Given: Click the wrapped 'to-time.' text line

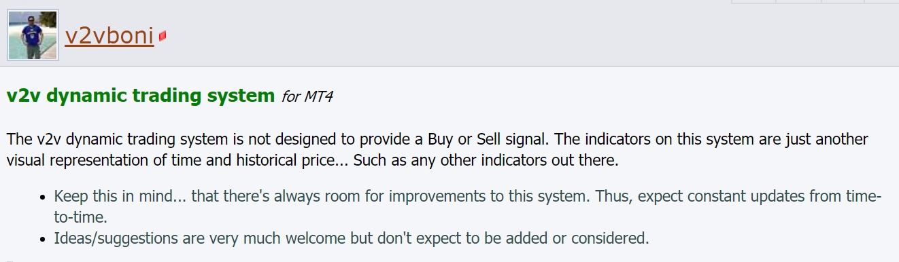Looking at the screenshot, I should tap(81, 218).
